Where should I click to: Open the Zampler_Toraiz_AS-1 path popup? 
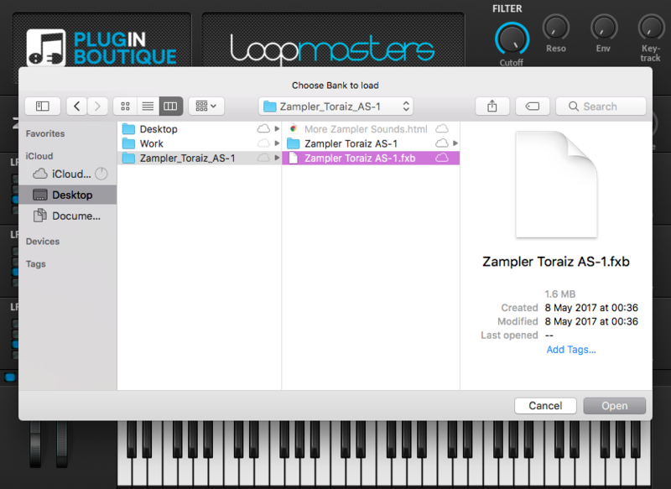coord(336,107)
